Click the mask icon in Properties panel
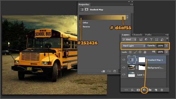The width and height of the screenshot is (176, 99). (x=86, y=10)
